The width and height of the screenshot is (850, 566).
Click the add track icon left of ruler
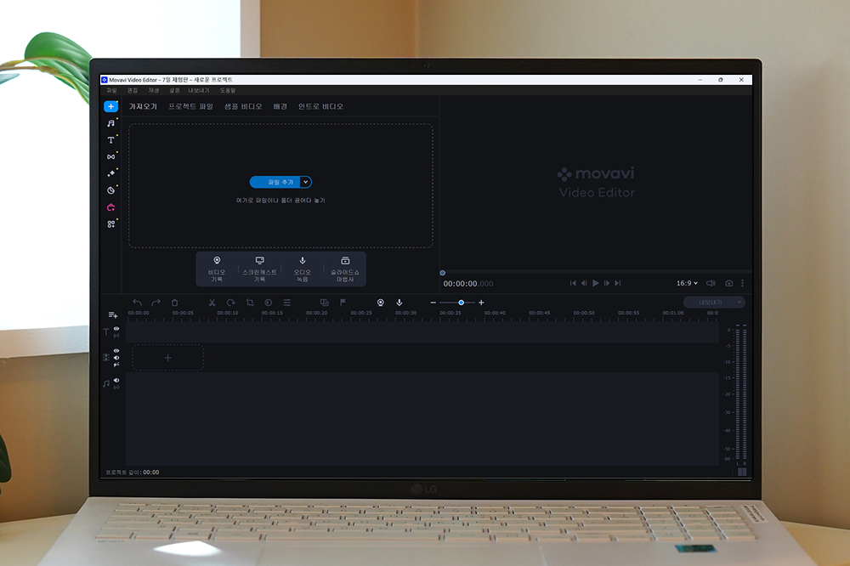113,314
